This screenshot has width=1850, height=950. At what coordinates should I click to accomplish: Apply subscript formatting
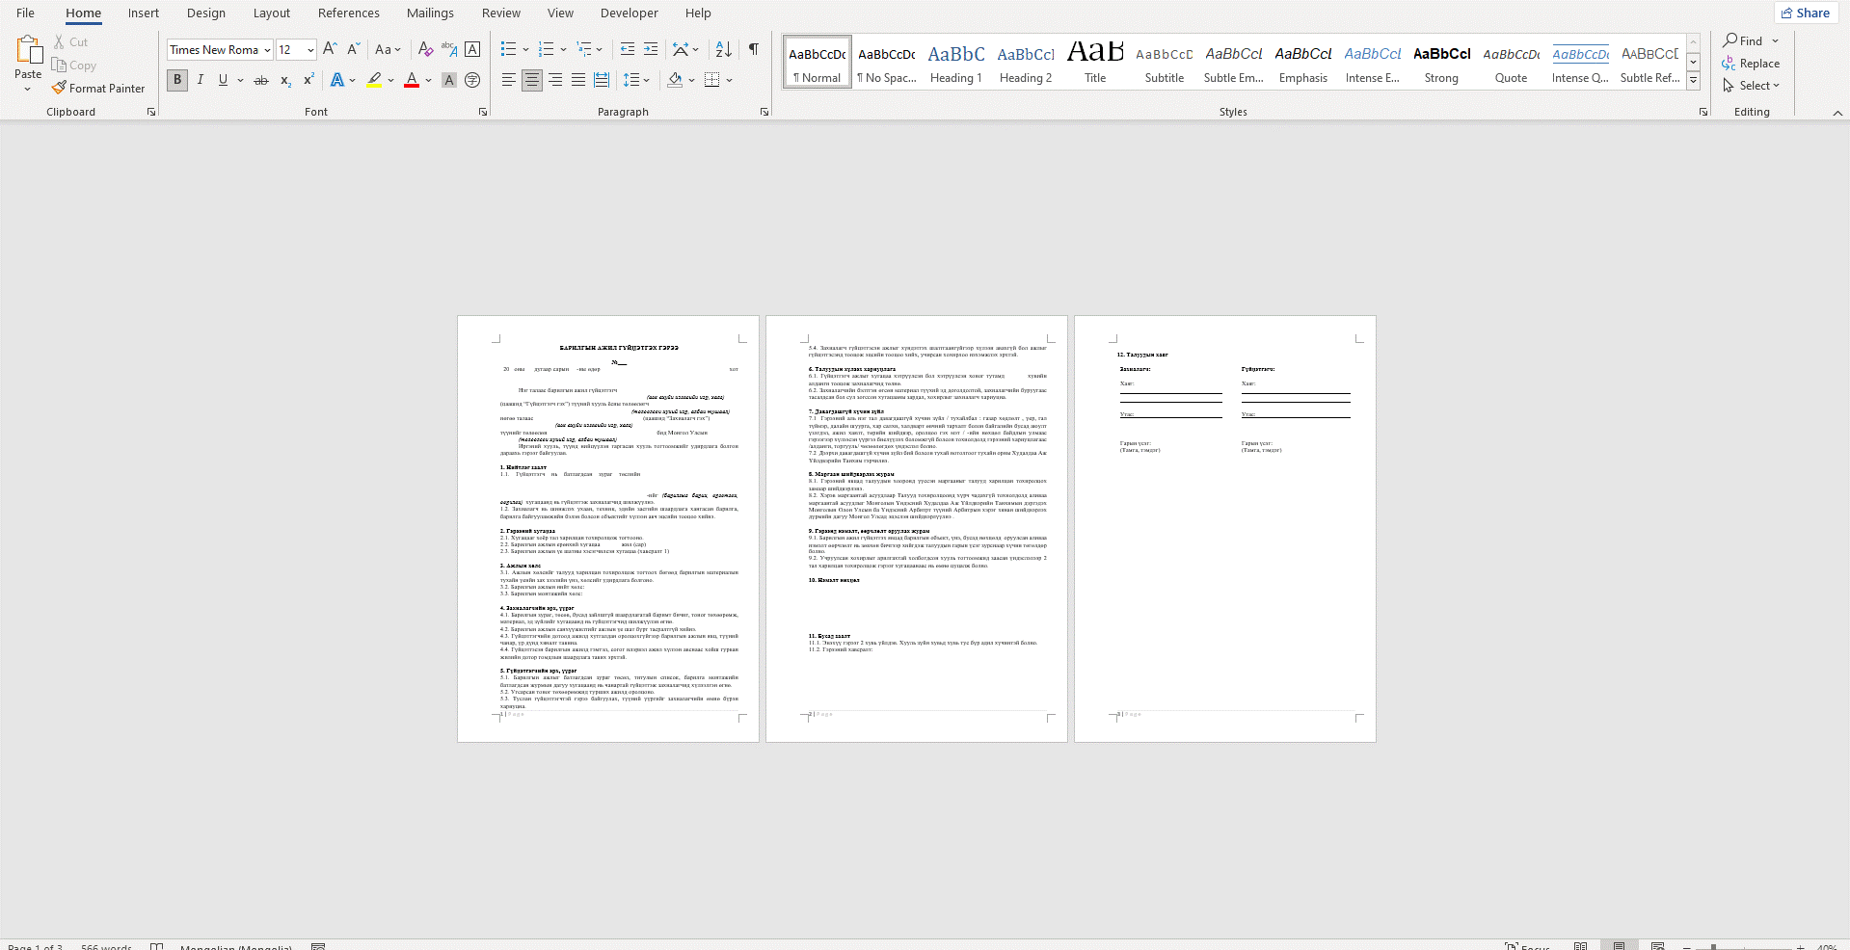[x=285, y=80]
